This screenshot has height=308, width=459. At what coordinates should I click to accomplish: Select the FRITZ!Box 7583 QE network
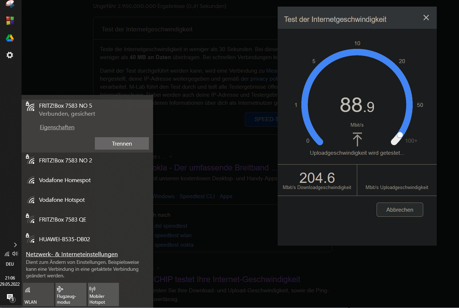(87, 219)
